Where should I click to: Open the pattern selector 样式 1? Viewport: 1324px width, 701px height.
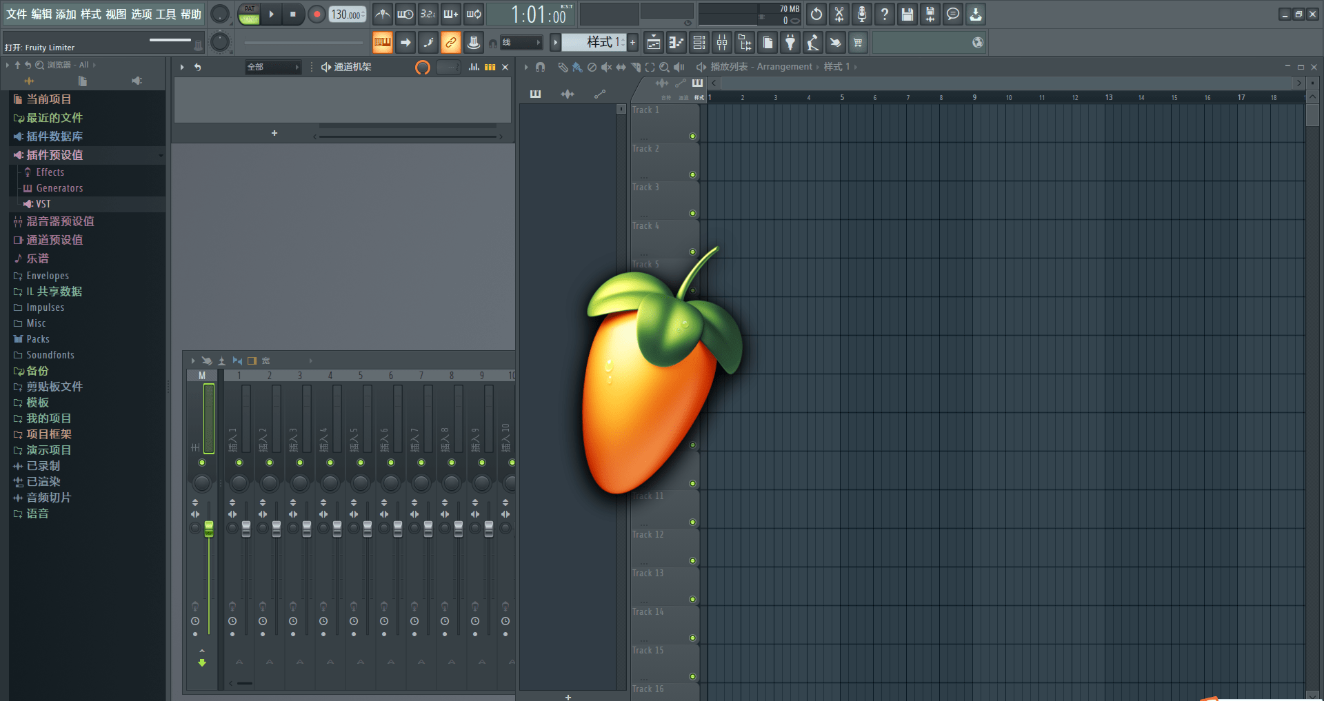tap(594, 43)
